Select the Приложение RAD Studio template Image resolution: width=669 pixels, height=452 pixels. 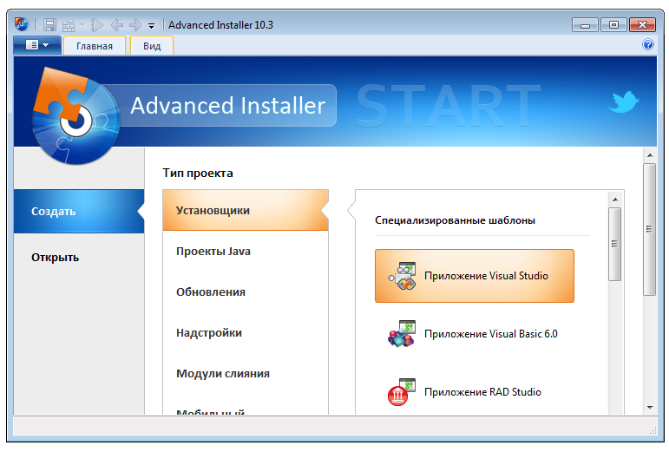pos(475,392)
